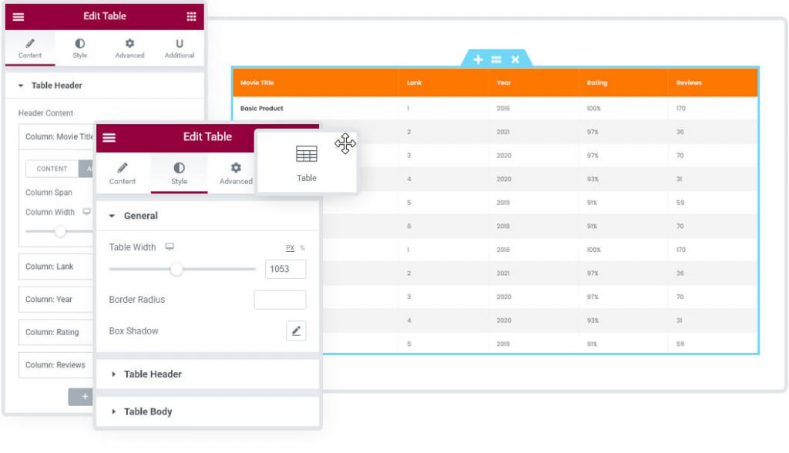
Task: Expand the Table Header section in the front panel
Action: 207,374
